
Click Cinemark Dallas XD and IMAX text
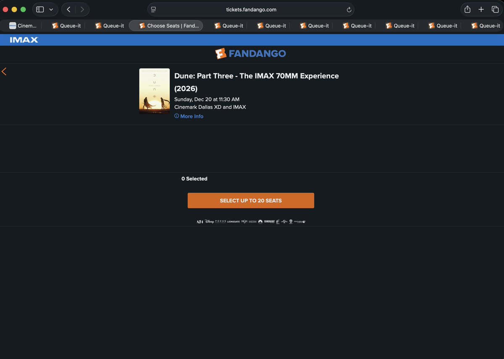click(210, 107)
